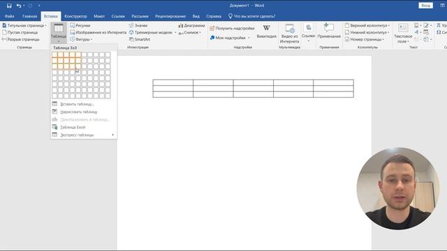Open the Значки (Icons) gallery
The height and width of the screenshot is (251, 447).
pos(138,25)
